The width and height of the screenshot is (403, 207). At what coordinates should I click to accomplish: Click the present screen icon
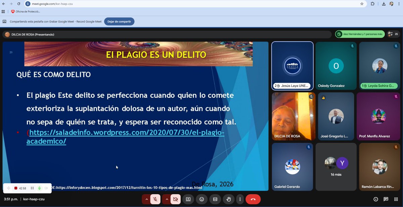coord(188,199)
